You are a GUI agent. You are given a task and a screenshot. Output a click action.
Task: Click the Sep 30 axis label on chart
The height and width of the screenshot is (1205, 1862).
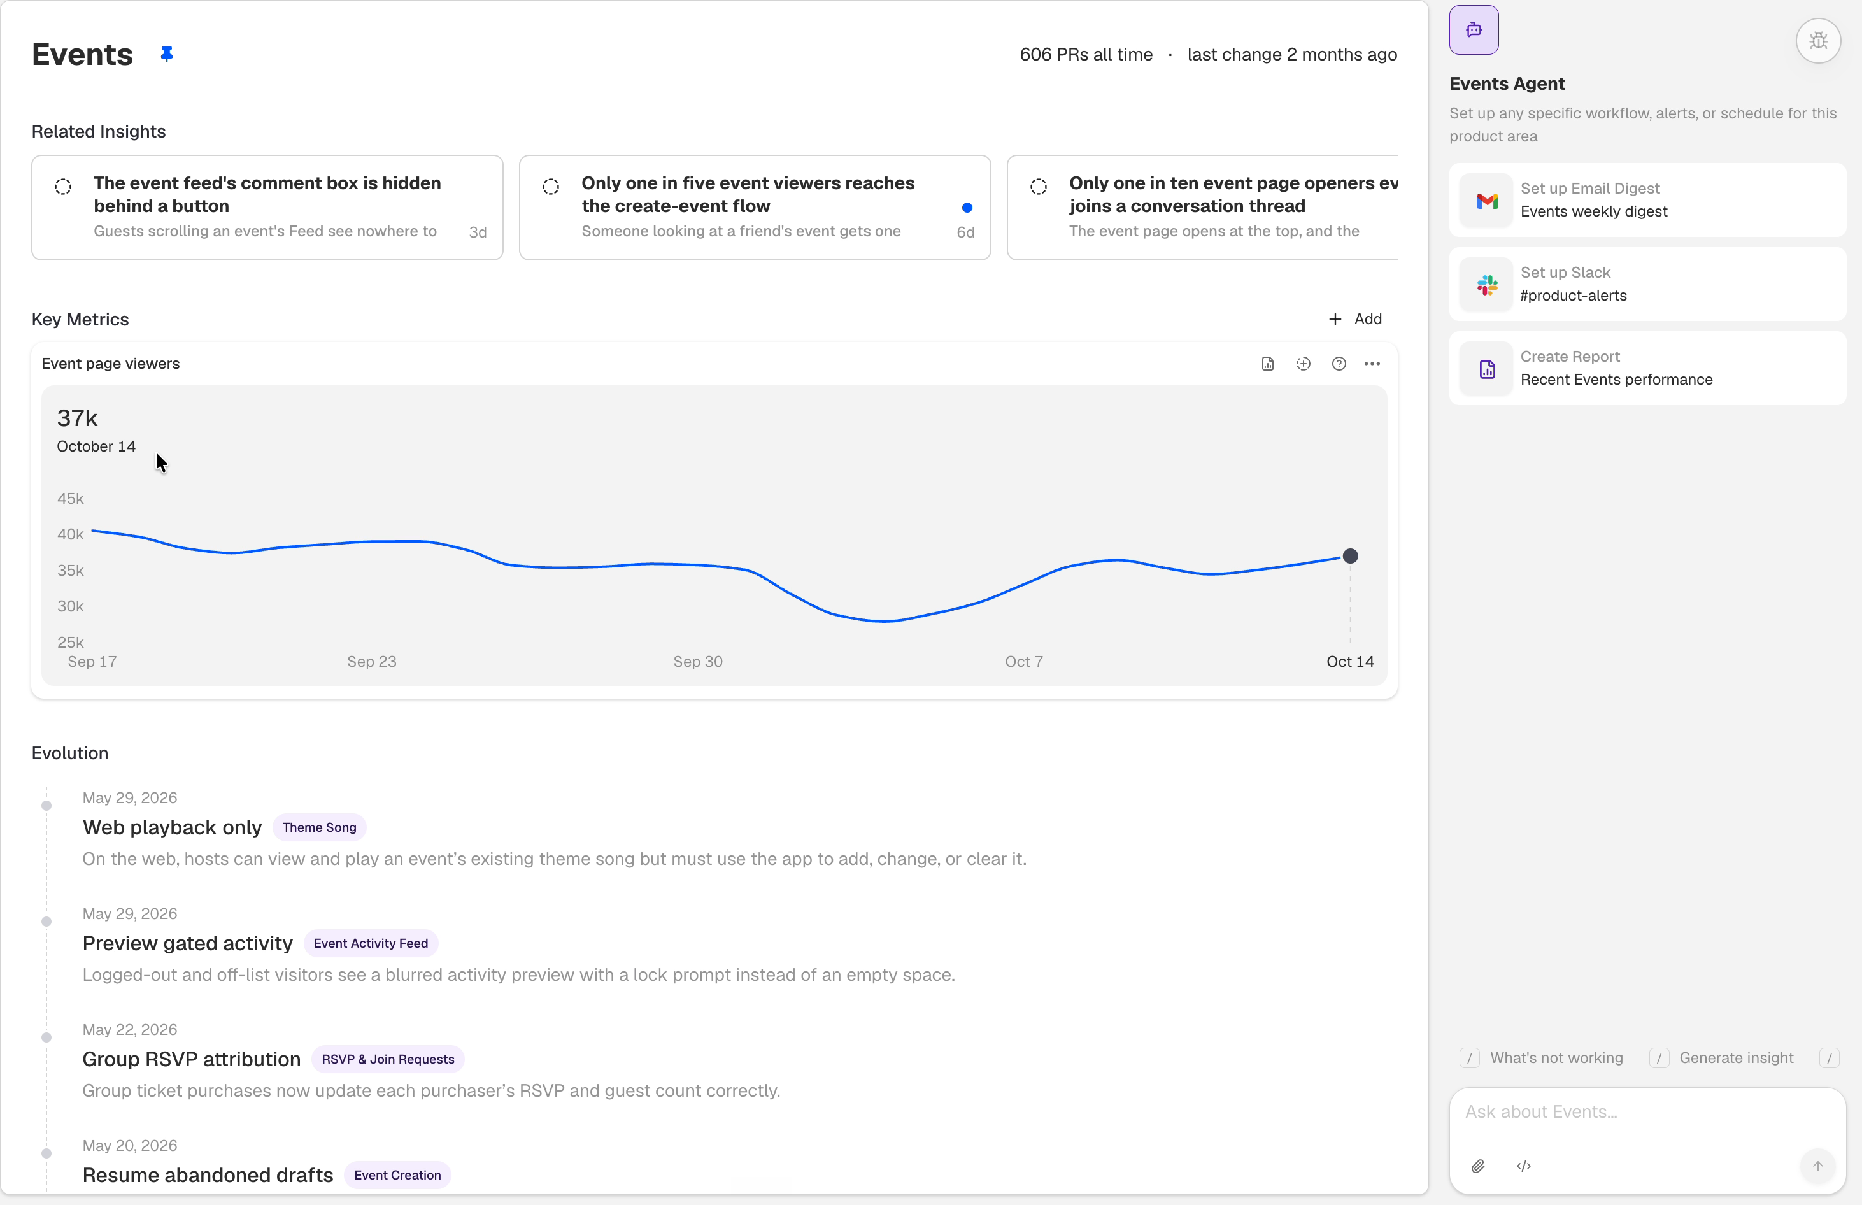tap(698, 662)
